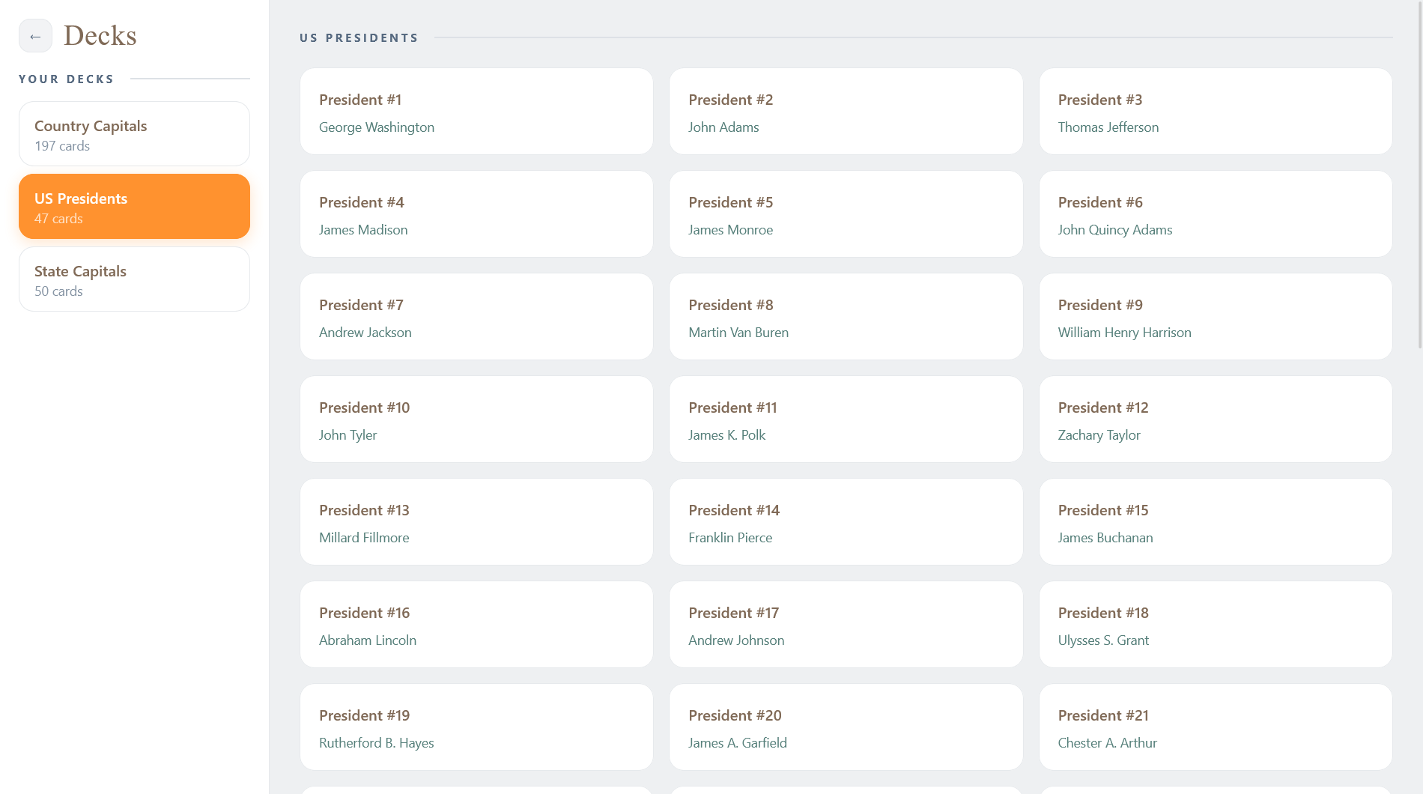The image size is (1423, 794).
Task: Select the John Quincy Adams card
Action: coord(1215,214)
